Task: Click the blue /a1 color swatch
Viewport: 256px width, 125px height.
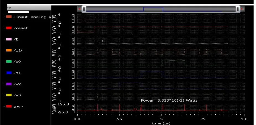Action: point(9,73)
